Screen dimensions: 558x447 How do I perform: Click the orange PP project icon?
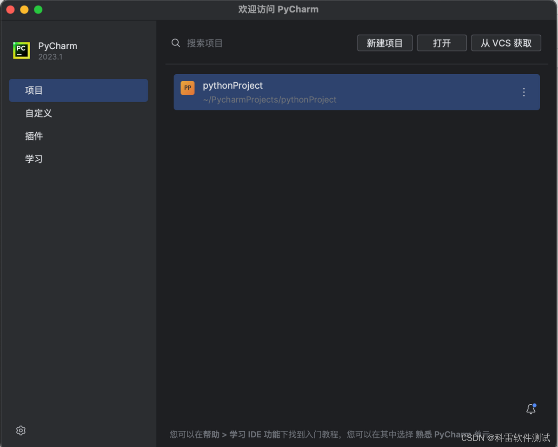pyautogui.click(x=188, y=88)
